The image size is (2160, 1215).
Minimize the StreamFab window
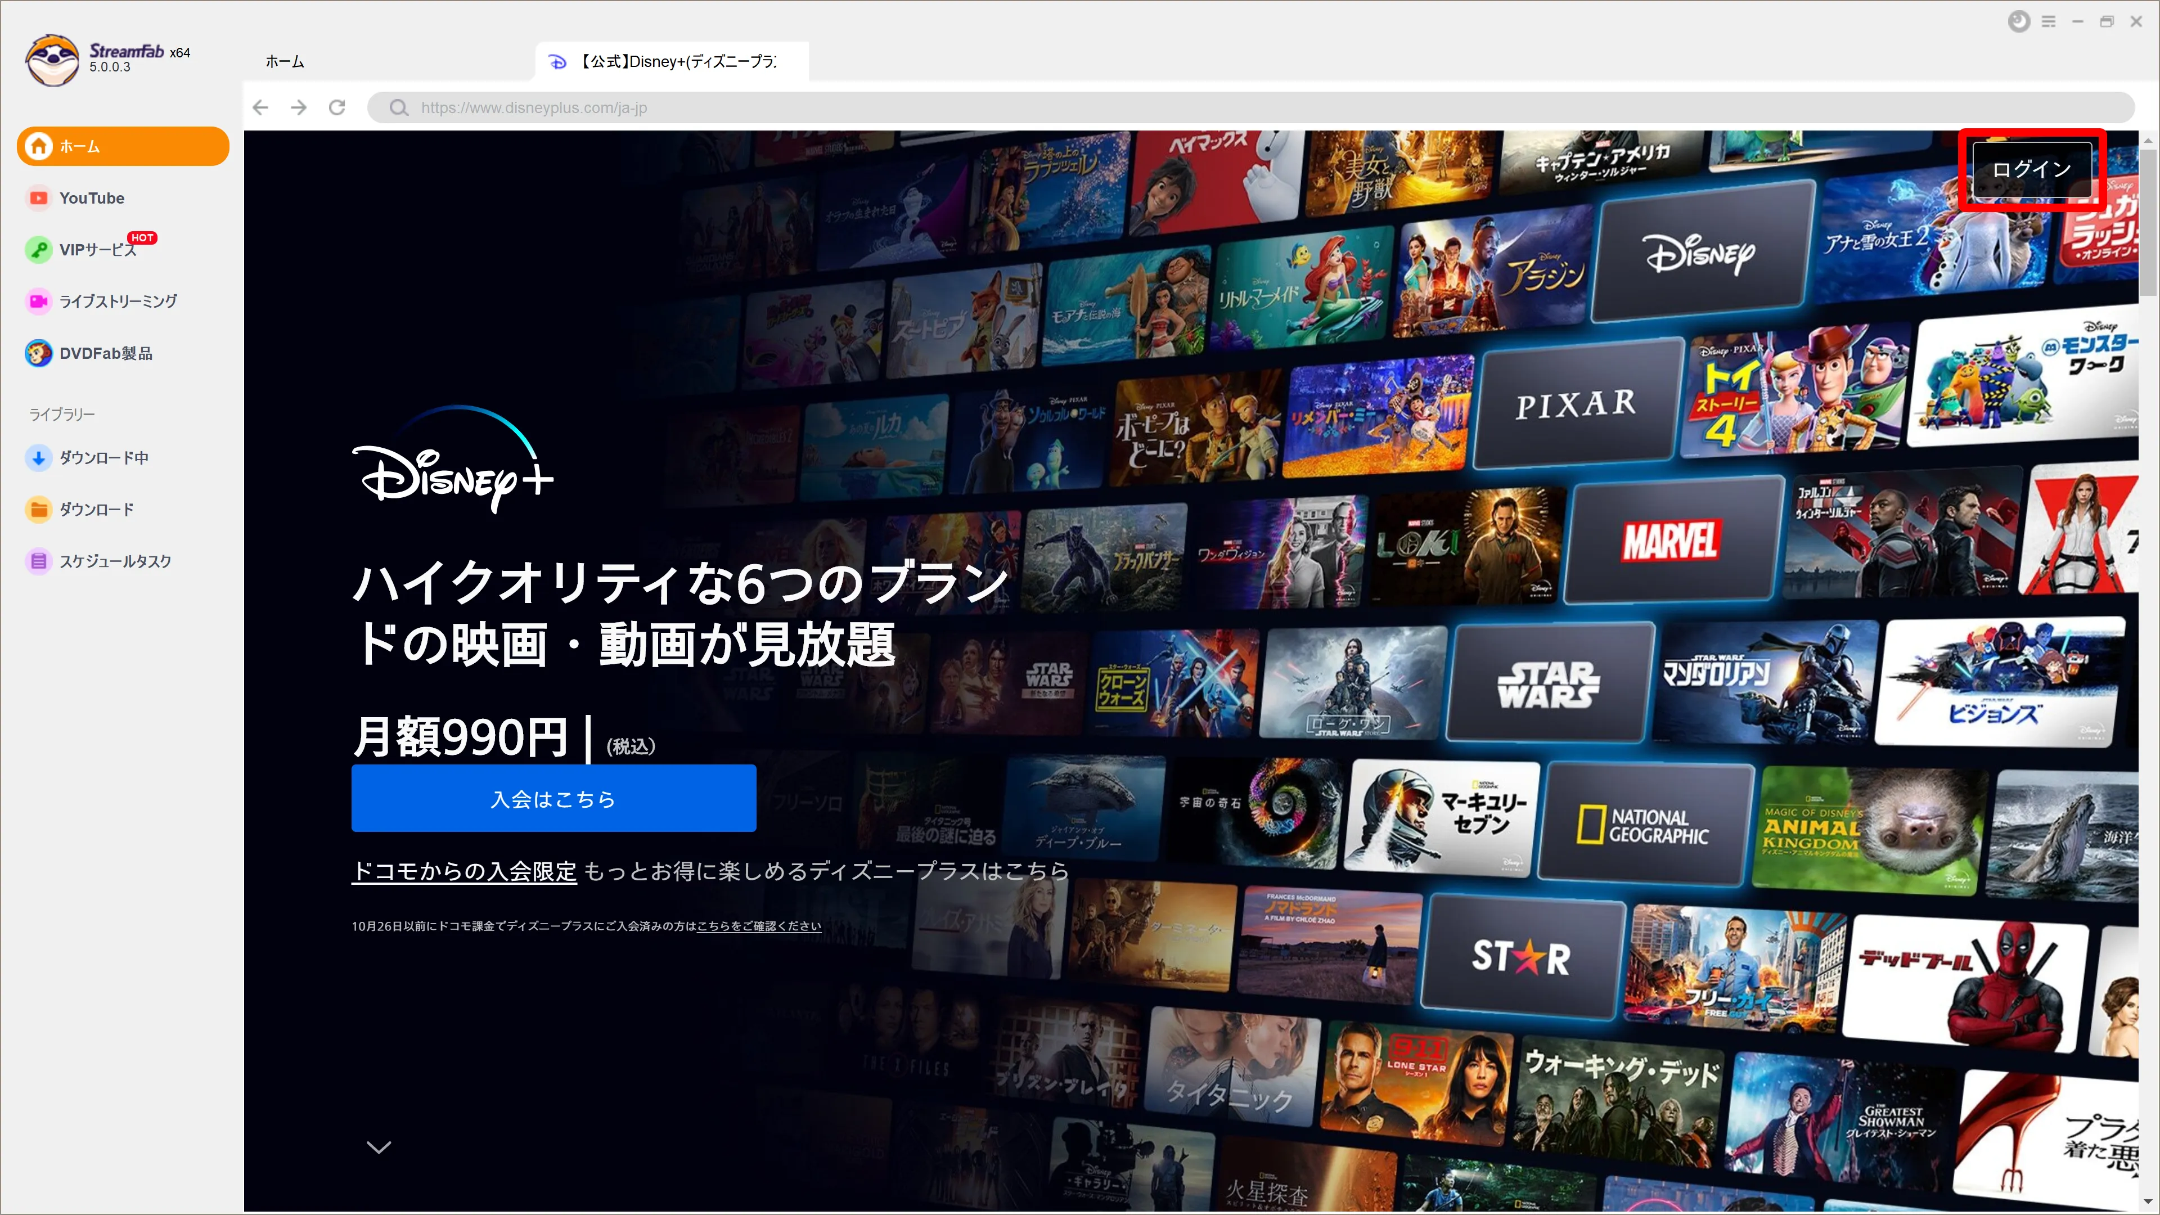2078,22
